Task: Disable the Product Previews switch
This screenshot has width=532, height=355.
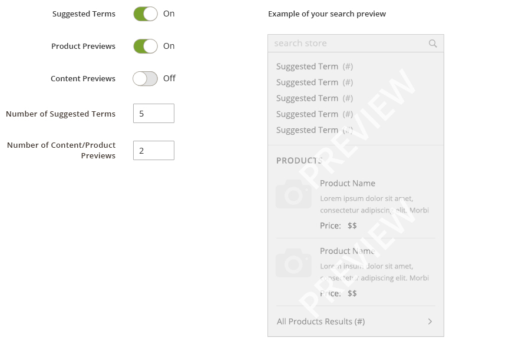Action: (x=145, y=46)
